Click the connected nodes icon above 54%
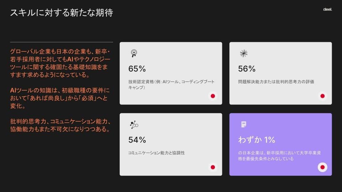 pos(134,125)
